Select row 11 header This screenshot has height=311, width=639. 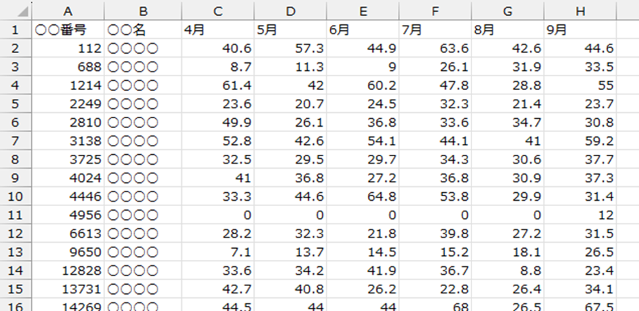click(16, 215)
